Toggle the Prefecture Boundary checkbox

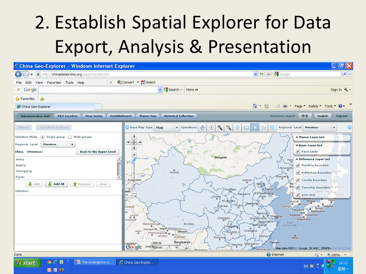click(x=298, y=173)
